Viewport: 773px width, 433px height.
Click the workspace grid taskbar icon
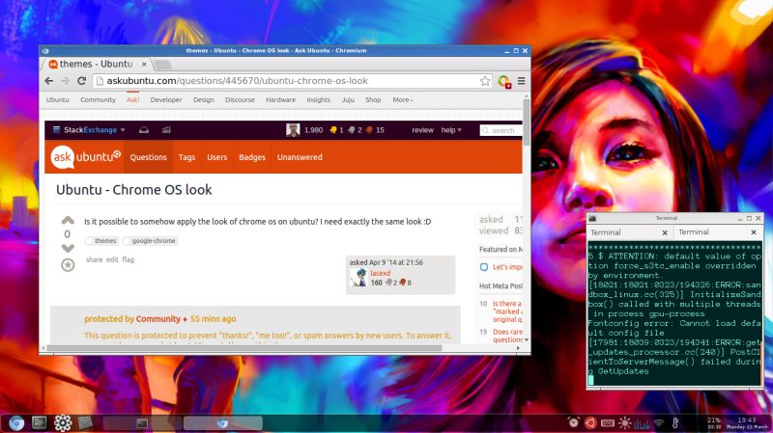click(x=85, y=422)
